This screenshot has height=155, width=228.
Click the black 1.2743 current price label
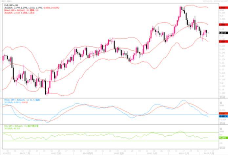tap(223, 33)
